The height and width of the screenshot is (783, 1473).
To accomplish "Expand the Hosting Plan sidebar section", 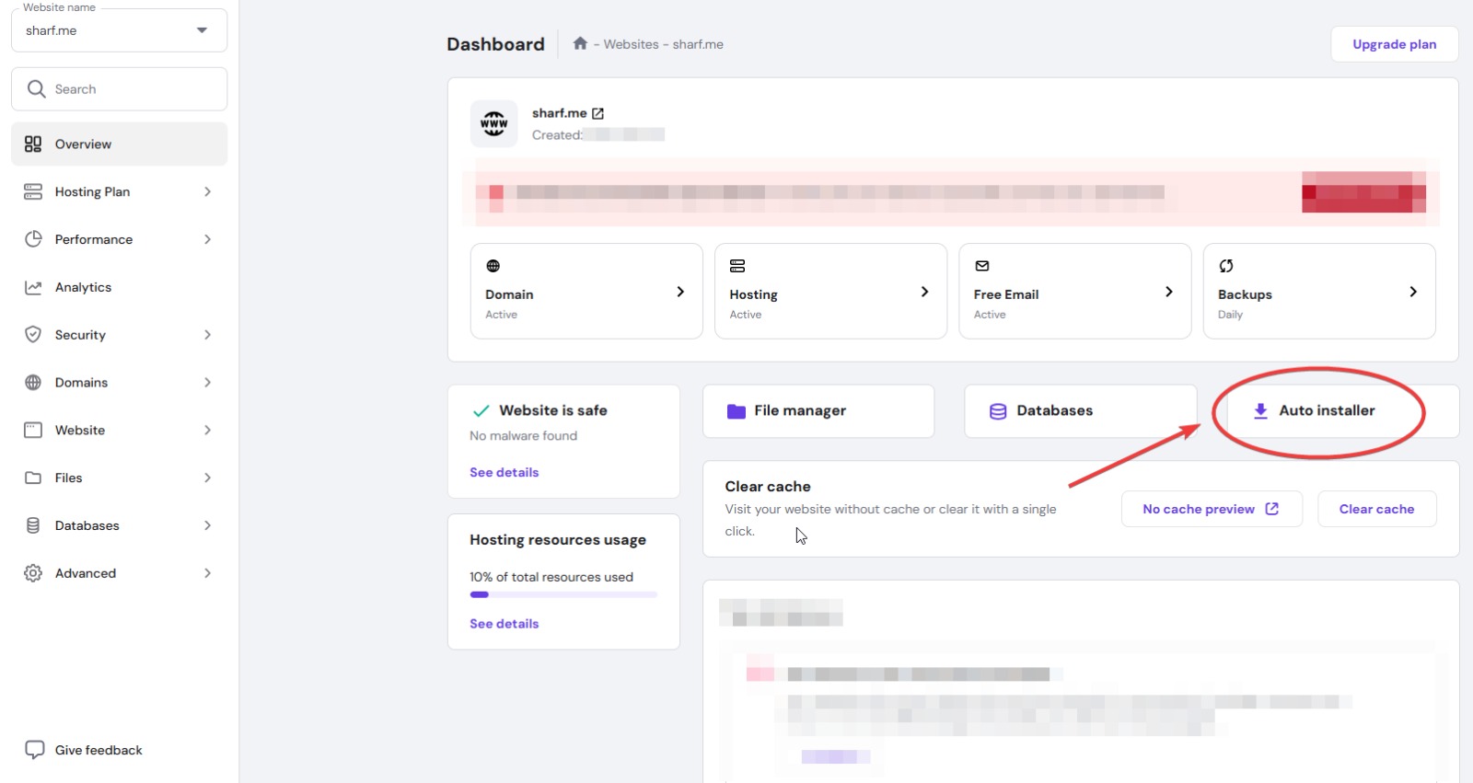I will click(119, 191).
